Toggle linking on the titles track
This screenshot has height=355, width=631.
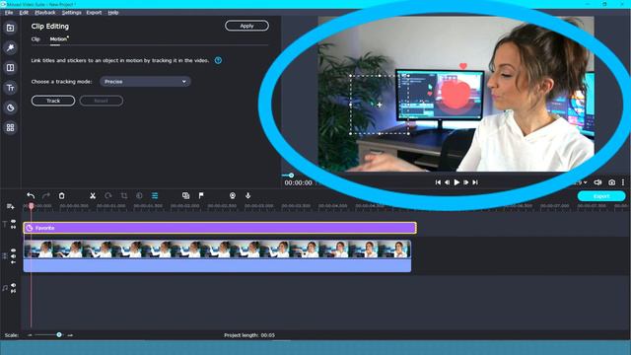tap(13, 228)
